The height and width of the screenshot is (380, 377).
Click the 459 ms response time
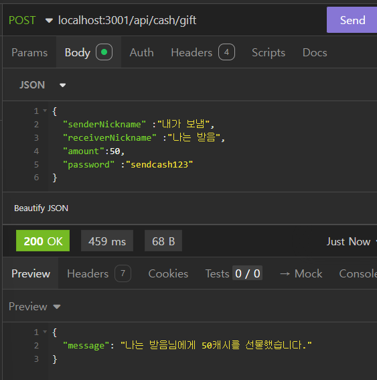[107, 241]
